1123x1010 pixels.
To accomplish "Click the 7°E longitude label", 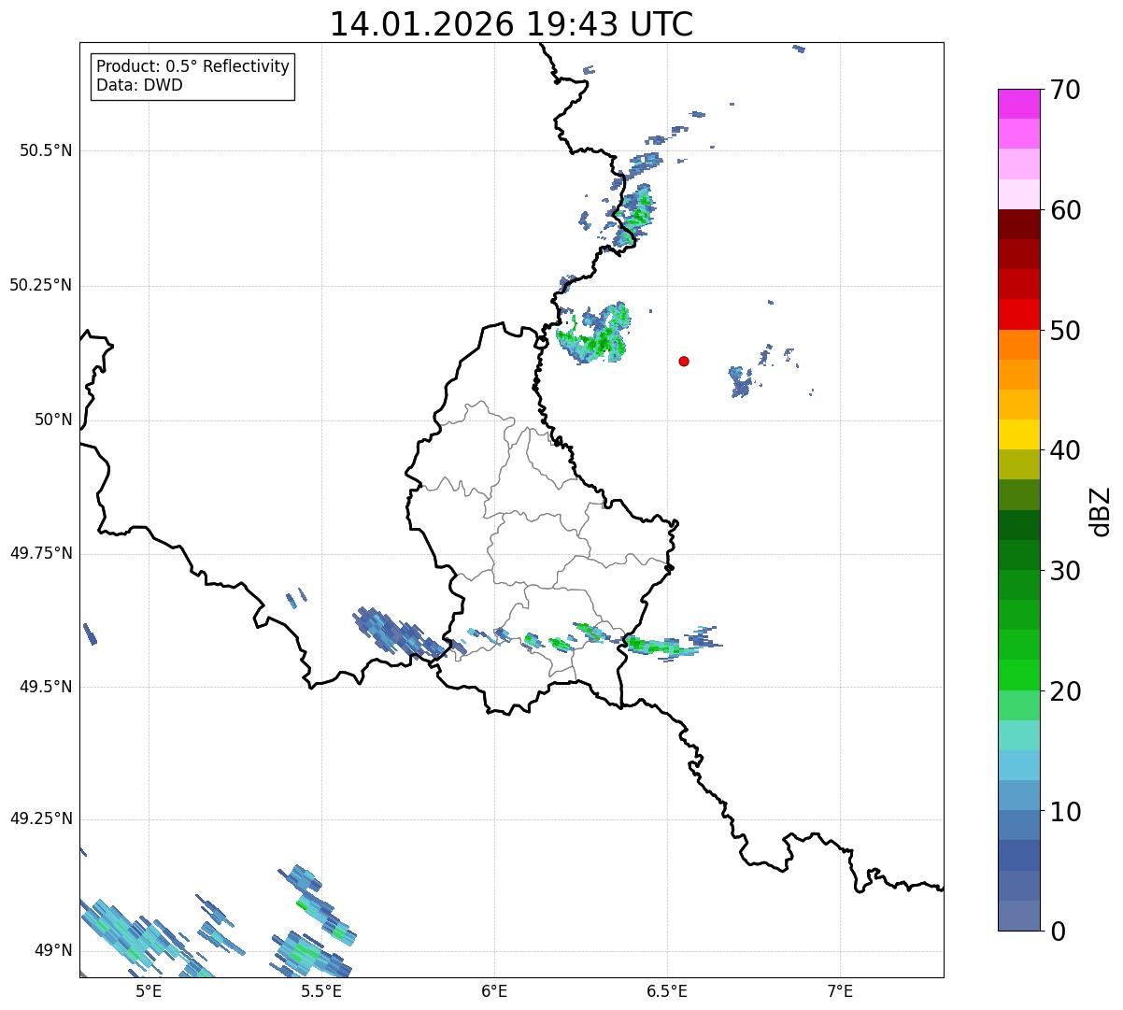I will pyautogui.click(x=840, y=990).
